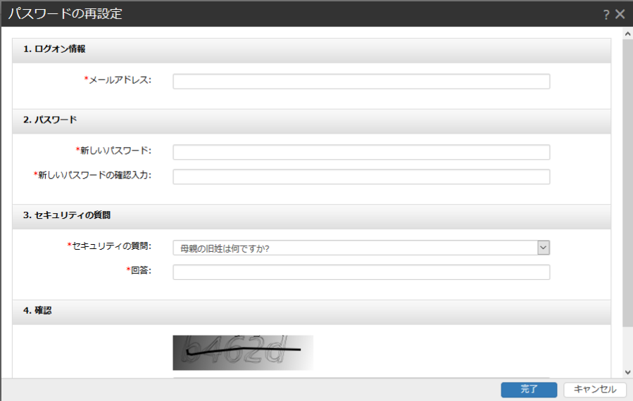Click the help question mark icon
The width and height of the screenshot is (633, 401).
[606, 14]
